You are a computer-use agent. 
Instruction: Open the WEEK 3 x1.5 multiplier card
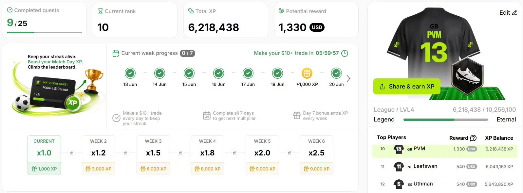[153, 155]
